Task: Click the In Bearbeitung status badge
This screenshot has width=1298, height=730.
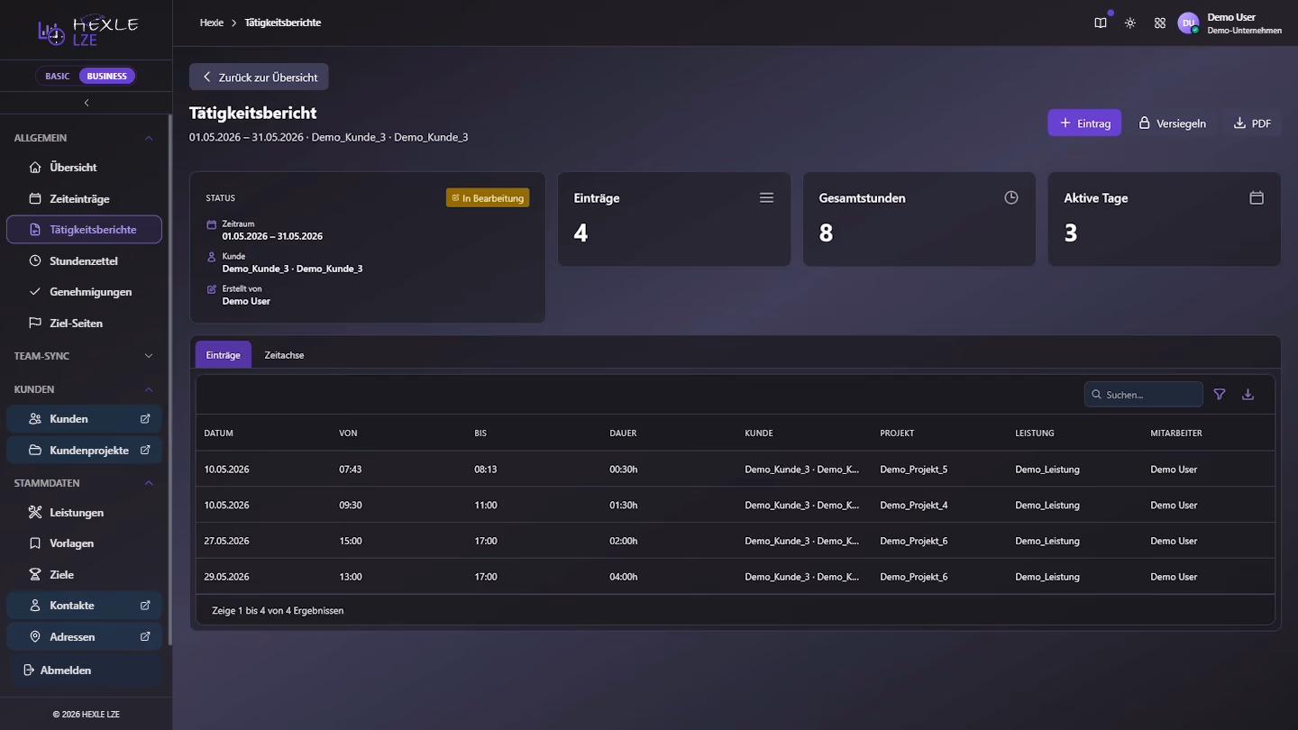Action: pos(488,198)
